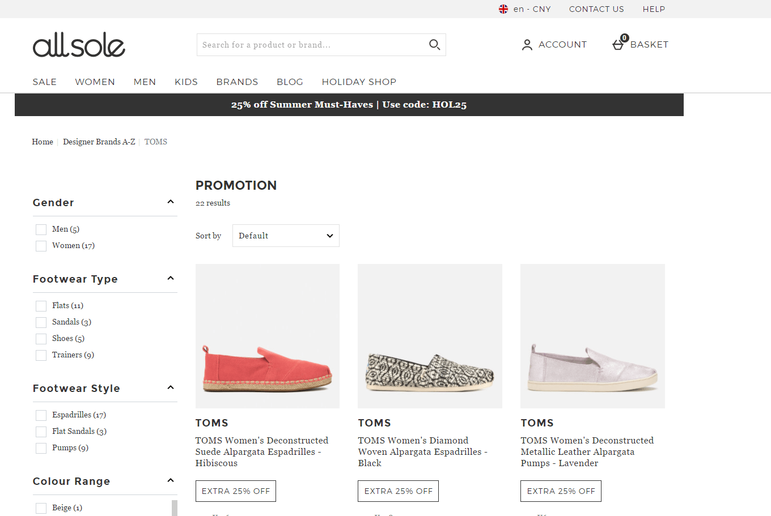Click EXTRA 25% OFF under Diamond Woven espadrilles

coord(398,491)
